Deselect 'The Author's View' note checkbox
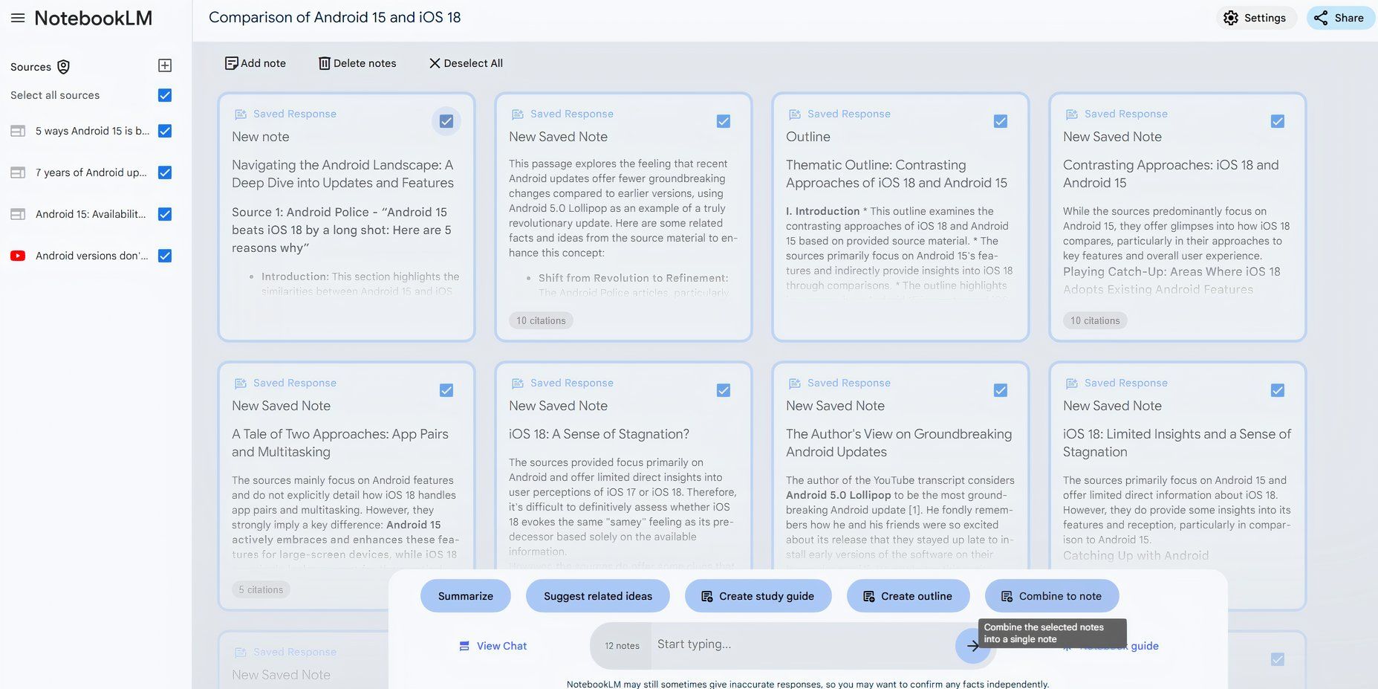This screenshot has height=689, width=1378. pos(1001,390)
